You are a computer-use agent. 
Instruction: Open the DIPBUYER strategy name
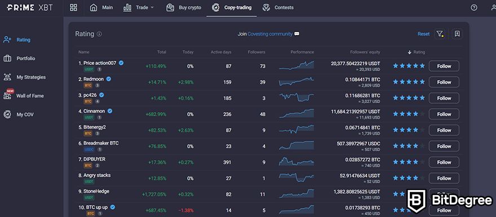pos(94,159)
